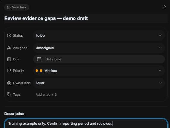Click the Priority chevron arrow
This screenshot has width=170, height=128.
point(160,71)
